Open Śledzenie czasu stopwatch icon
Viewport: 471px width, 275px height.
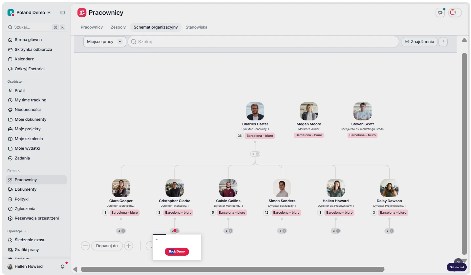click(10, 240)
